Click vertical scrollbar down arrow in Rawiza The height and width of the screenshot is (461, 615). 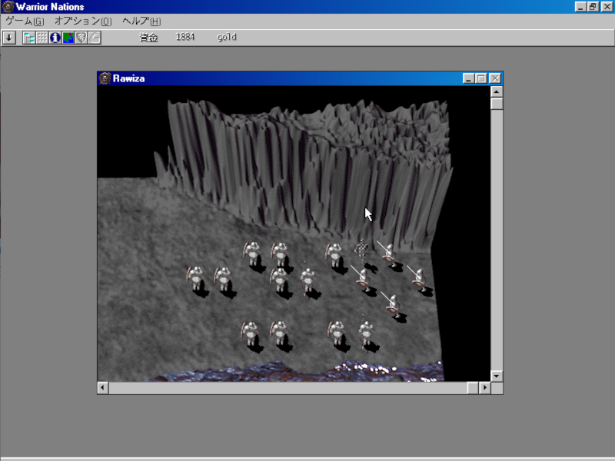[497, 376]
